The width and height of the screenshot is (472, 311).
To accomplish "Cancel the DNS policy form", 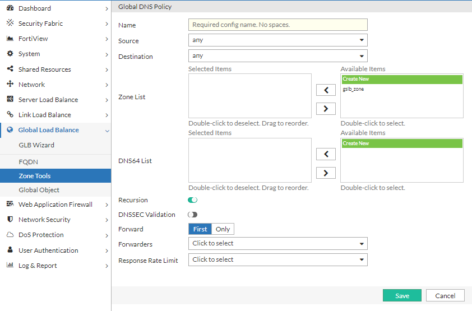I will coord(445,296).
